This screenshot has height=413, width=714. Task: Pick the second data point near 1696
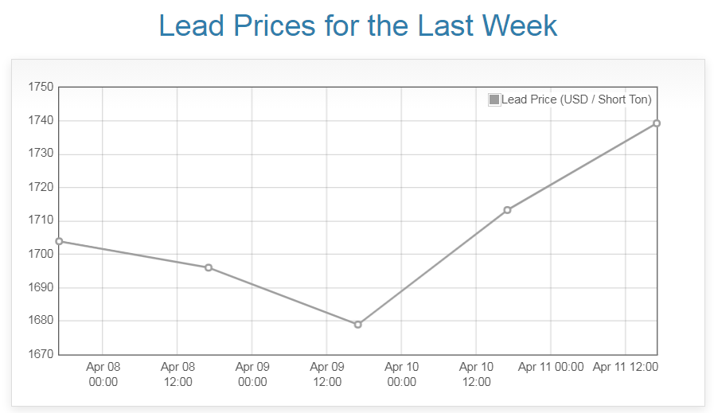click(x=209, y=267)
